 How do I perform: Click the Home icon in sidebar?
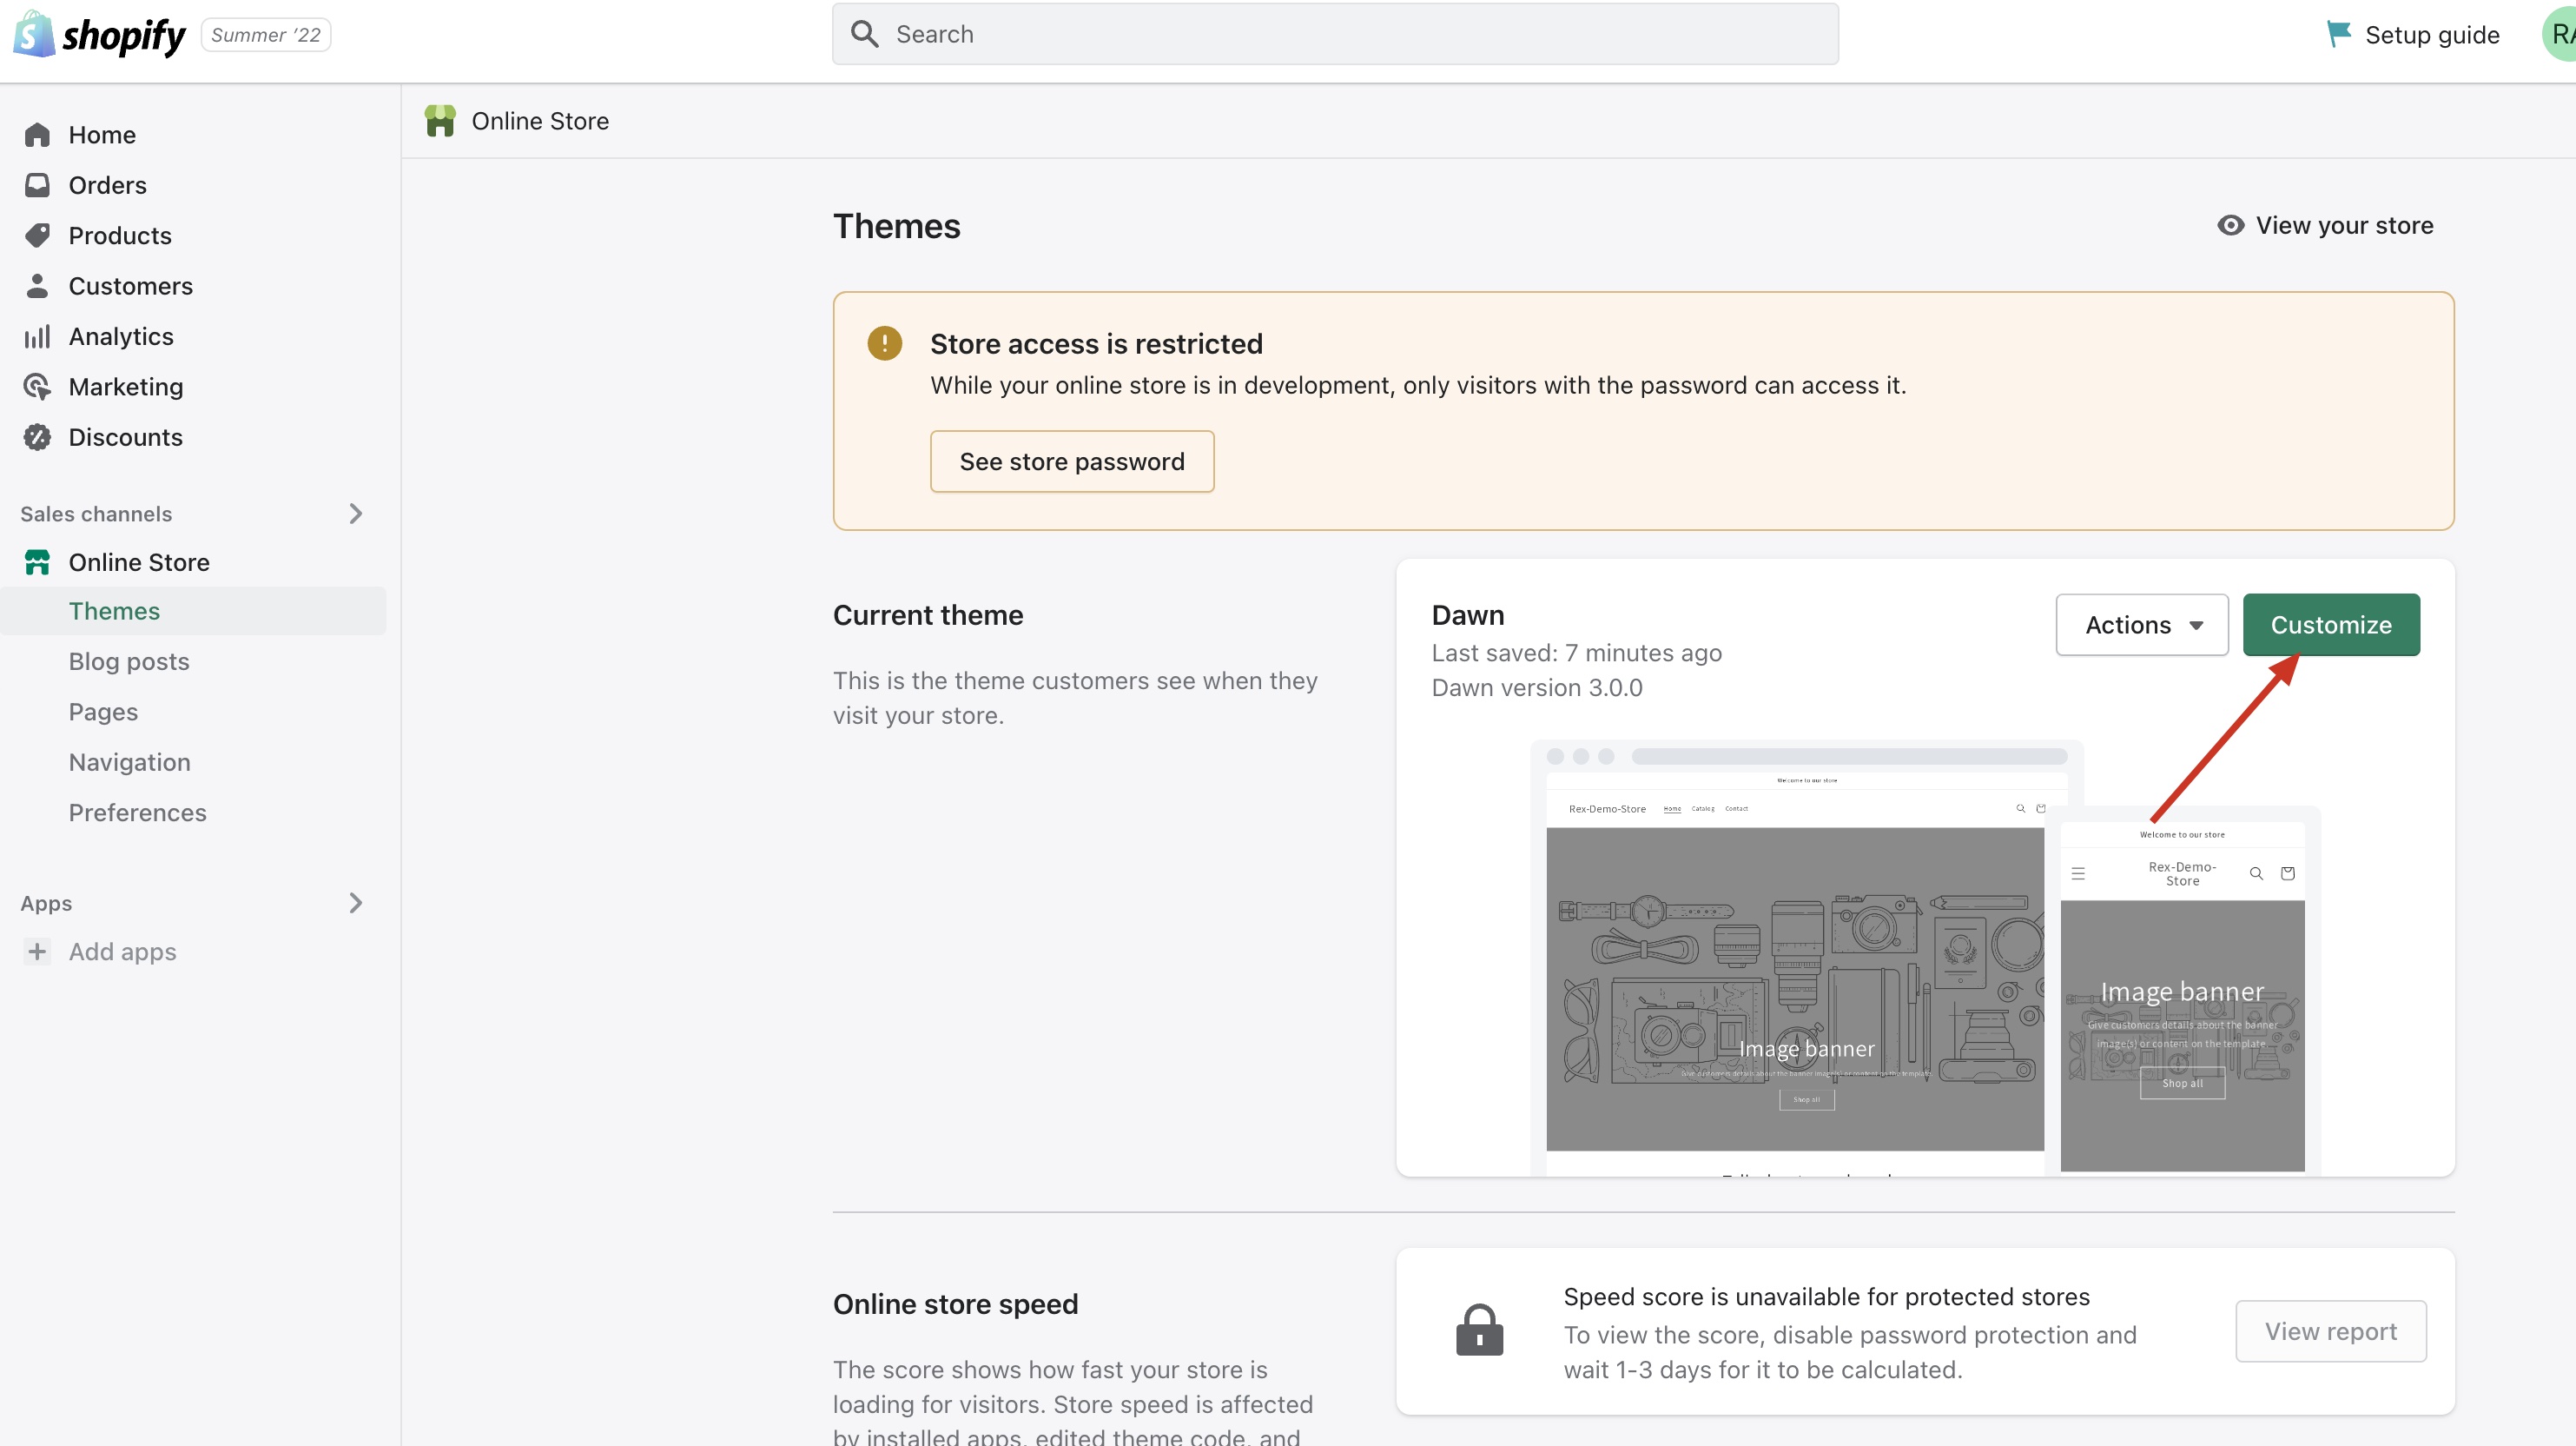tap(37, 135)
